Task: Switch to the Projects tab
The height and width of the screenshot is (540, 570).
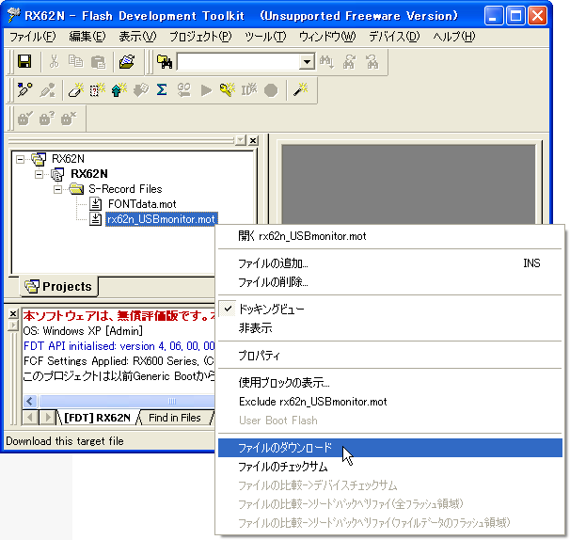Action: 58,287
